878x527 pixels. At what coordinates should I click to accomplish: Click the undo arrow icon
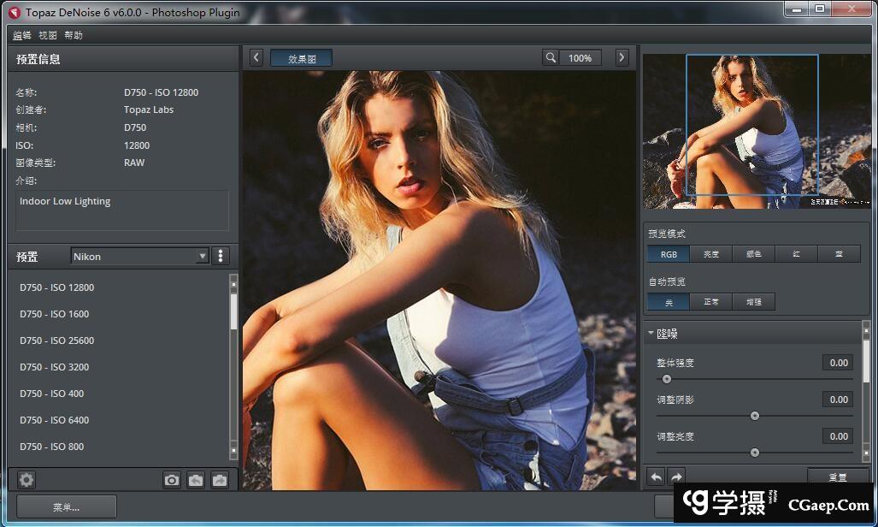(656, 477)
